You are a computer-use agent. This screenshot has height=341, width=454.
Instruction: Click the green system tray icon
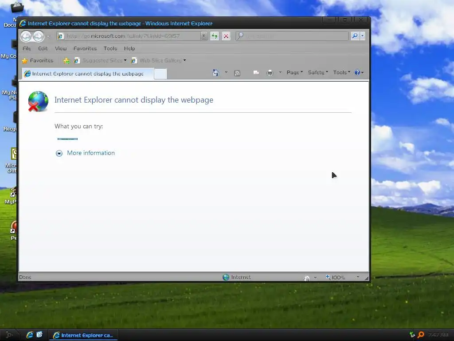click(x=412, y=335)
